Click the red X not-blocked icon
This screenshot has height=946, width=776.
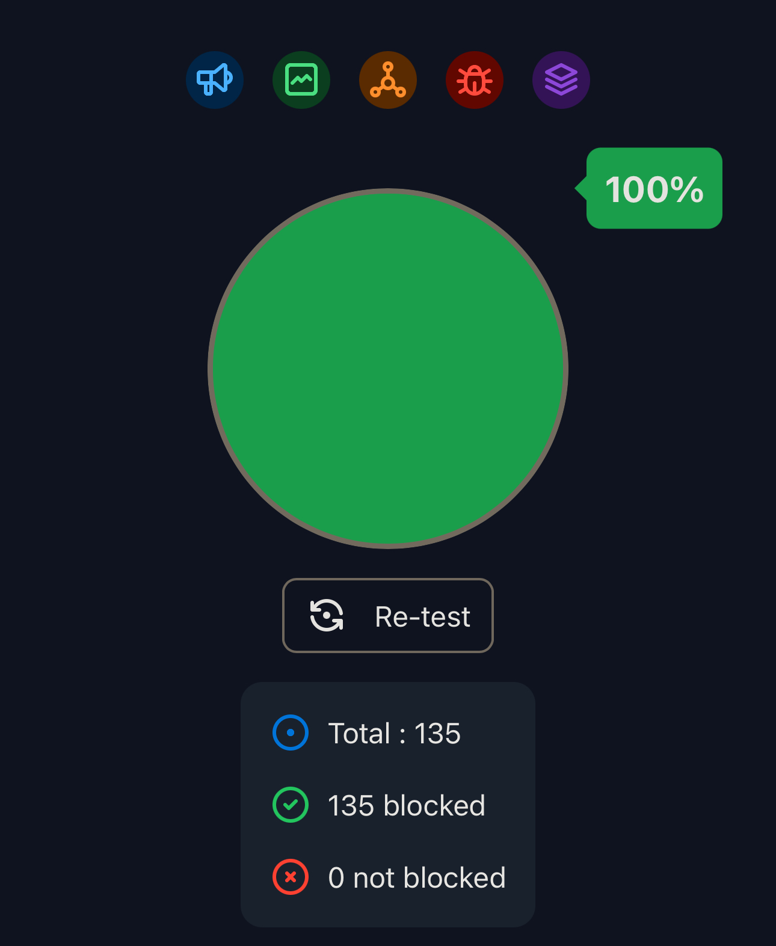pos(291,877)
